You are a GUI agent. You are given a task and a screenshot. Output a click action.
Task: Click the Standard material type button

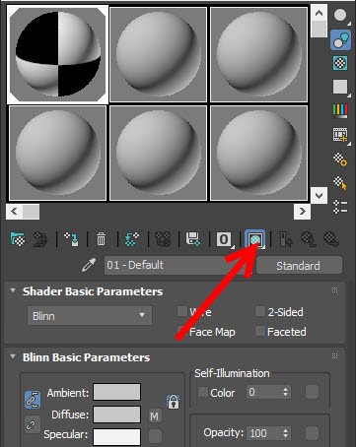[299, 265]
